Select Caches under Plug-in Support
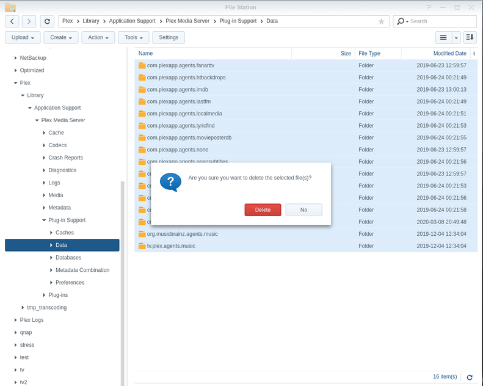 pos(65,233)
